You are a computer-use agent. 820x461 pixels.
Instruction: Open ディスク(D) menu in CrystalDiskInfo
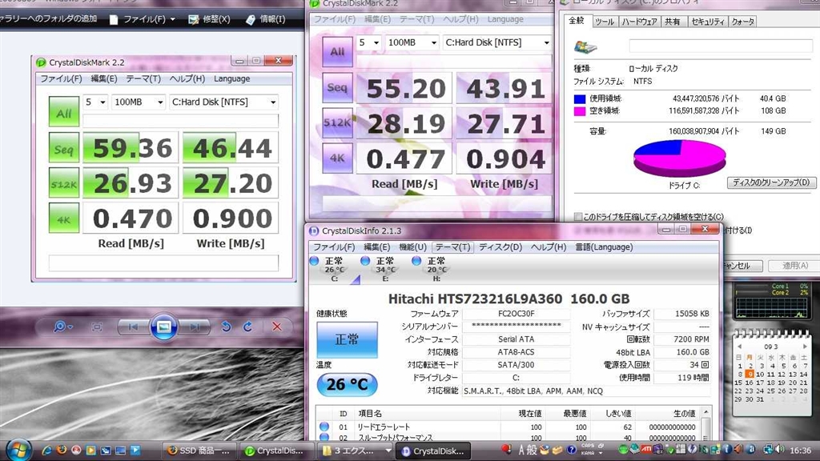pos(500,247)
